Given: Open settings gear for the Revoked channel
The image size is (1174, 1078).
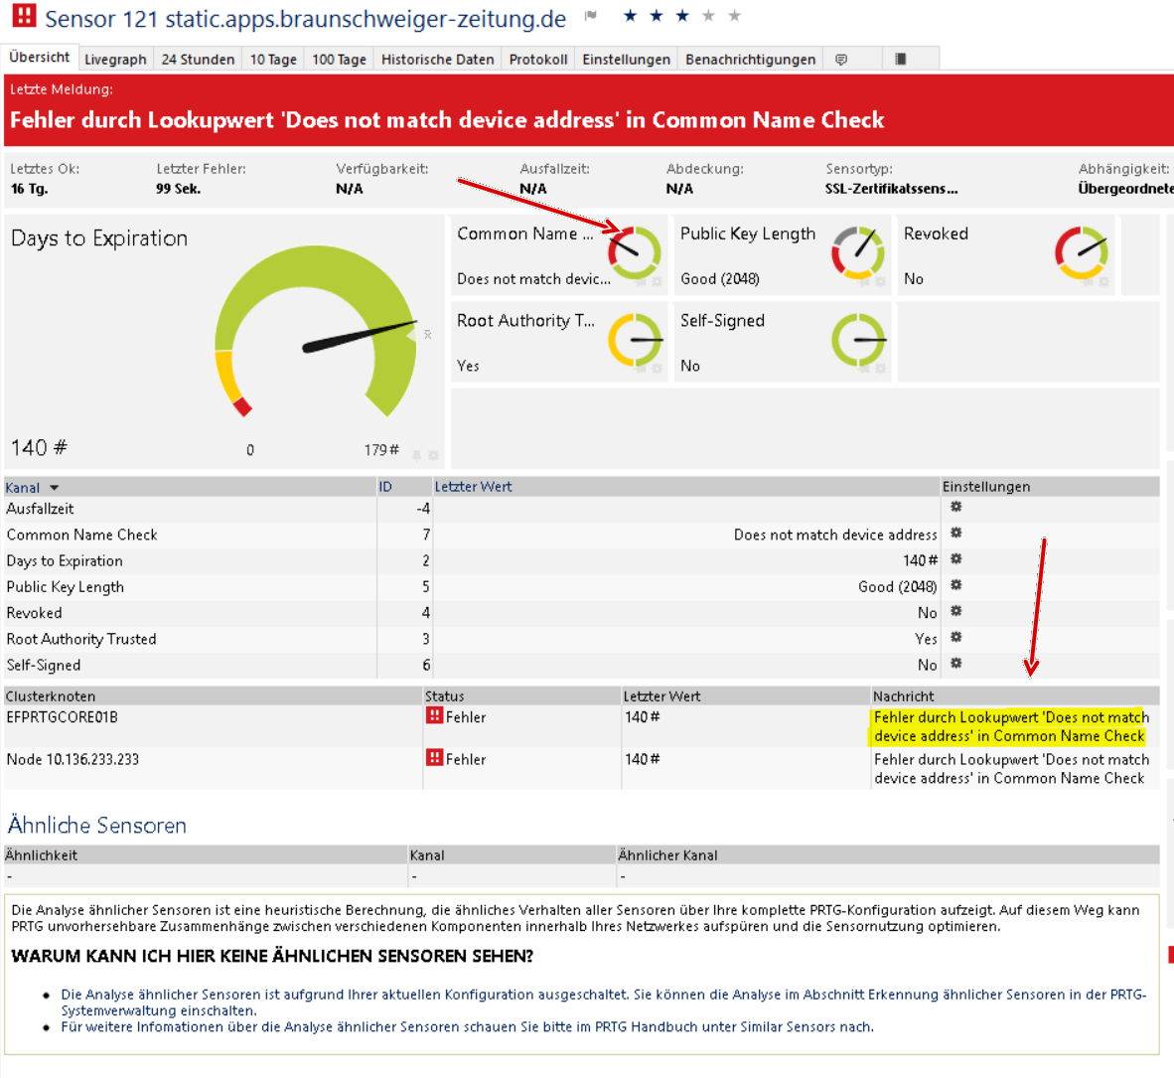Looking at the screenshot, I should pyautogui.click(x=956, y=611).
